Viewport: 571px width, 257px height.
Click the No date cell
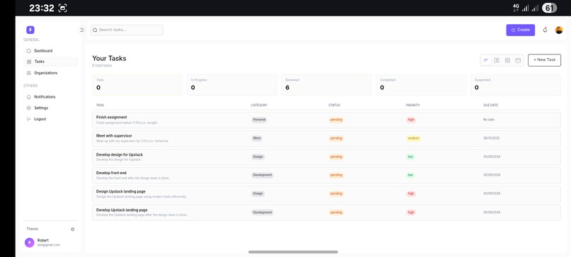coord(489,120)
